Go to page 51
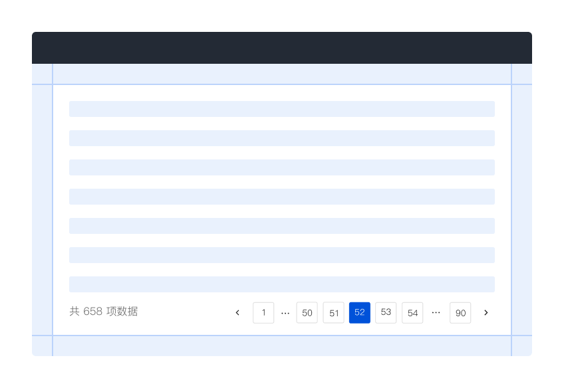The height and width of the screenshot is (388, 564). coord(333,312)
